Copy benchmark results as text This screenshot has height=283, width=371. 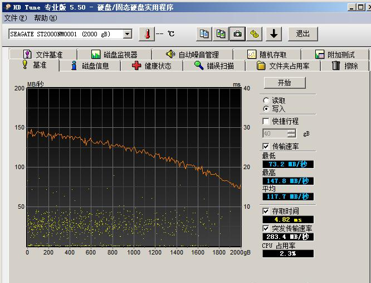(204, 33)
